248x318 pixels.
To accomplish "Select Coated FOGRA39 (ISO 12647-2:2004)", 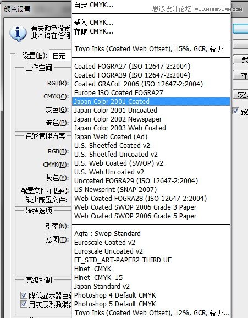I will point(151,75).
